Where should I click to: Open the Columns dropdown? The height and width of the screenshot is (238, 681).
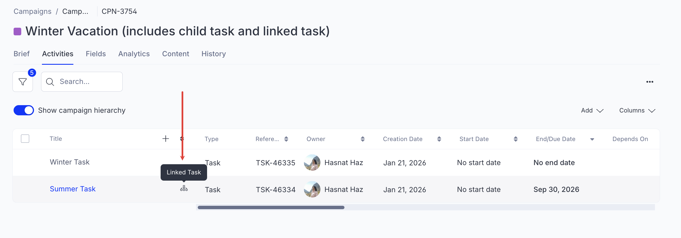pyautogui.click(x=637, y=111)
